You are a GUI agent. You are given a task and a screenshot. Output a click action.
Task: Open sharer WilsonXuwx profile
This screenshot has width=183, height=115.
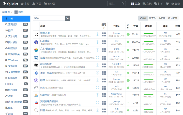[116, 94]
